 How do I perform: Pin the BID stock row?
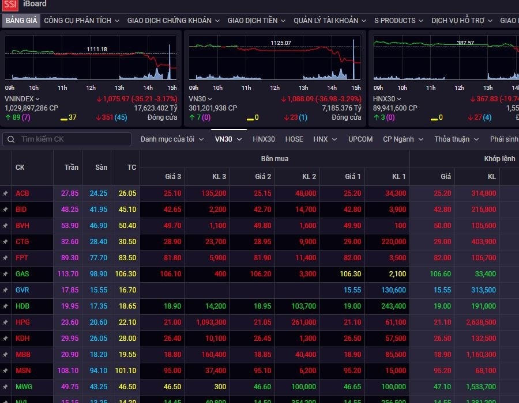point(6,210)
